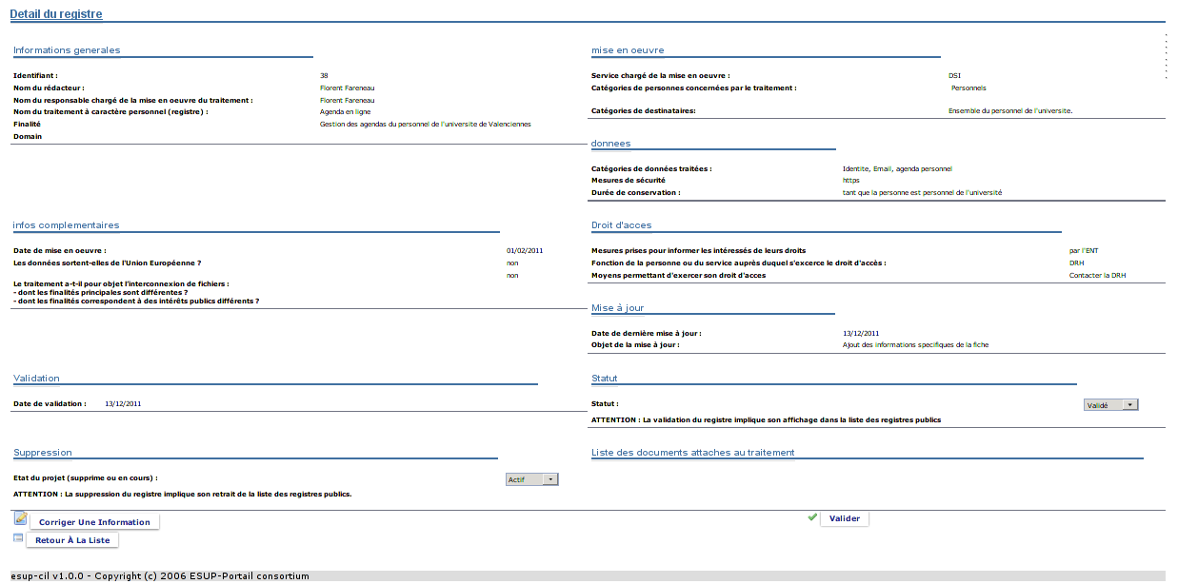Click the green checkmark icon next to Valider
Viewport: 1178px width, 584px height.
[x=812, y=517]
